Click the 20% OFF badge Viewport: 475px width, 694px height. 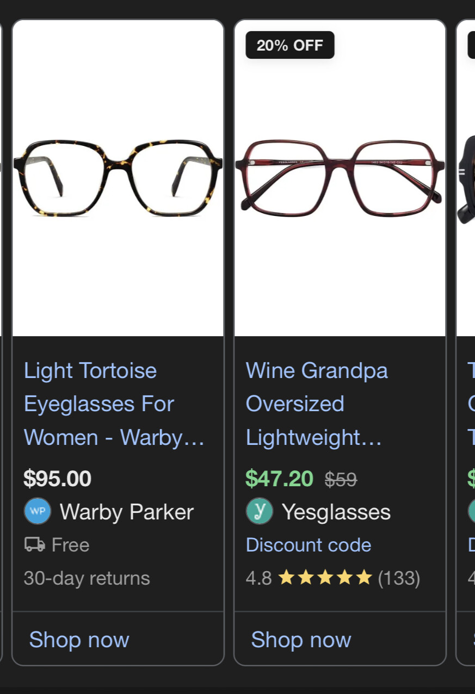(x=290, y=45)
